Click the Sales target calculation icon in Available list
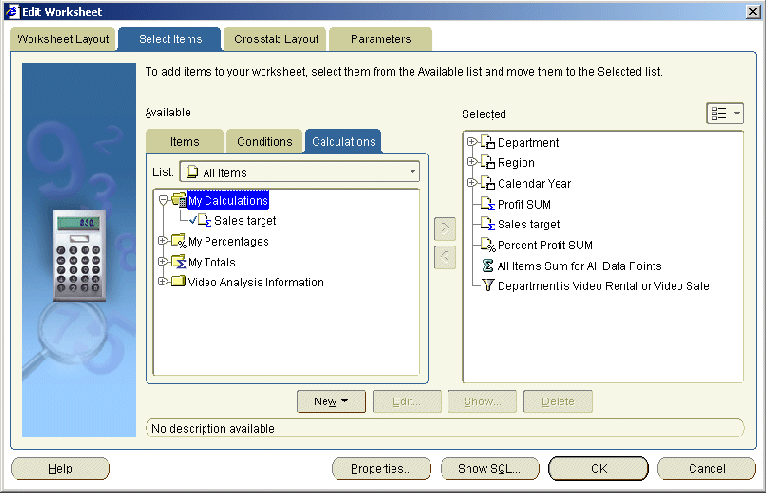Screen dimensions: 766x493 205,220
